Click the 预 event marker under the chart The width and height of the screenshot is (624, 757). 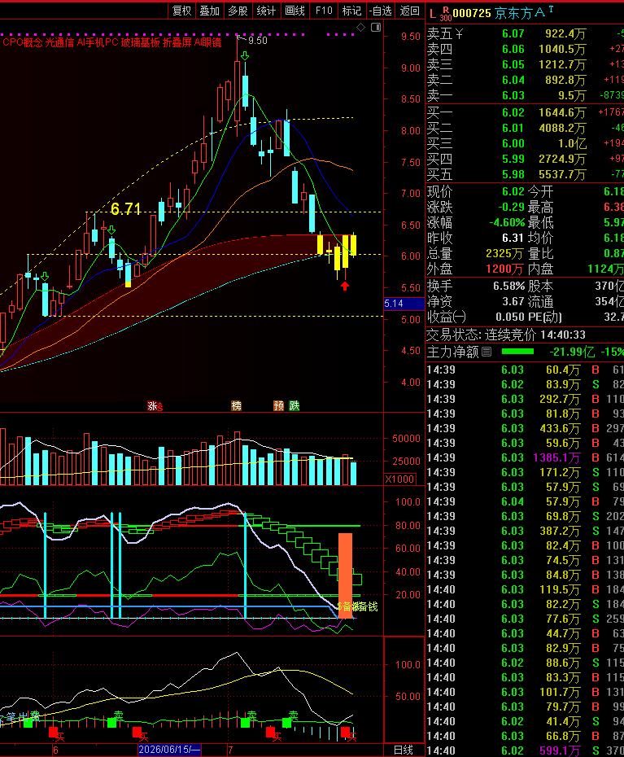click(x=279, y=406)
